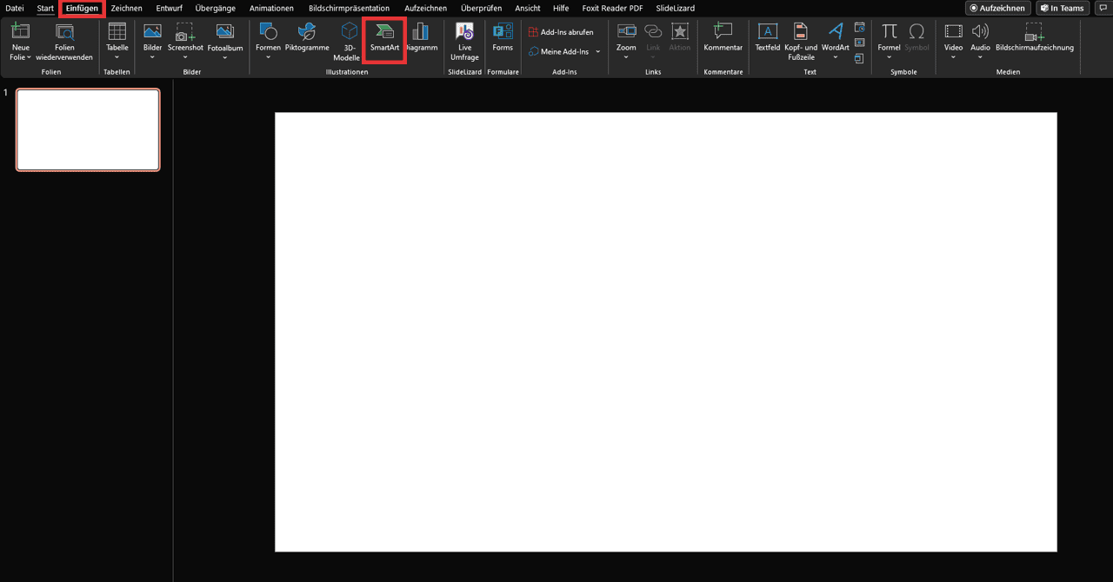
Task: Expand the Meine Add-Ins dropdown arrow
Action: [x=598, y=52]
